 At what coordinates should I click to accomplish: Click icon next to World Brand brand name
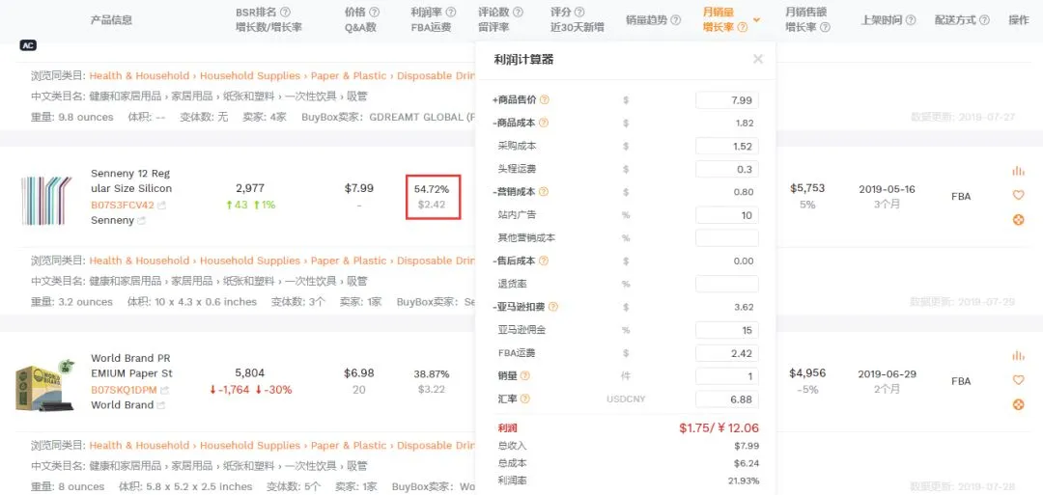[160, 405]
